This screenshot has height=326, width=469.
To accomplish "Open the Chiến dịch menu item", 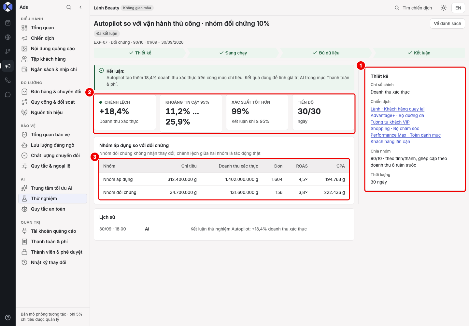I will [52, 38].
